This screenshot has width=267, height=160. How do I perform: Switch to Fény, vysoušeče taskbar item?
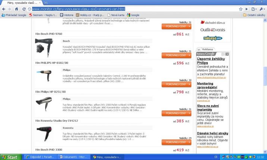click(107, 157)
